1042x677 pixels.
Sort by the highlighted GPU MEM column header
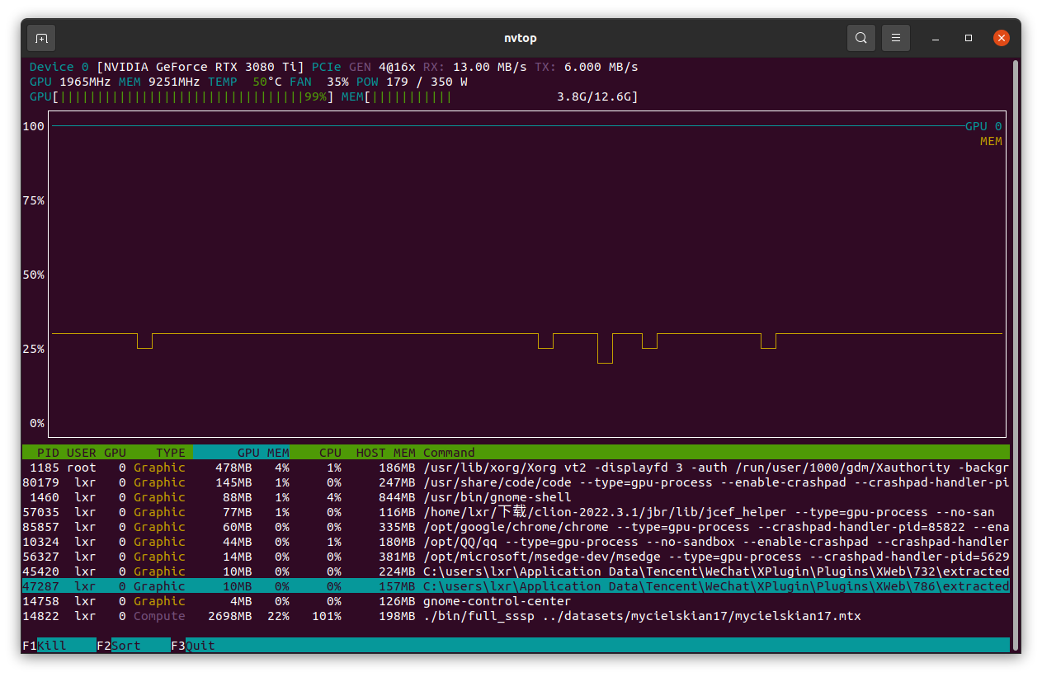pyautogui.click(x=264, y=452)
